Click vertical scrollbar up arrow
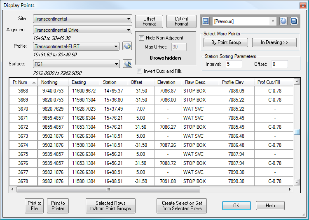 [297, 81]
